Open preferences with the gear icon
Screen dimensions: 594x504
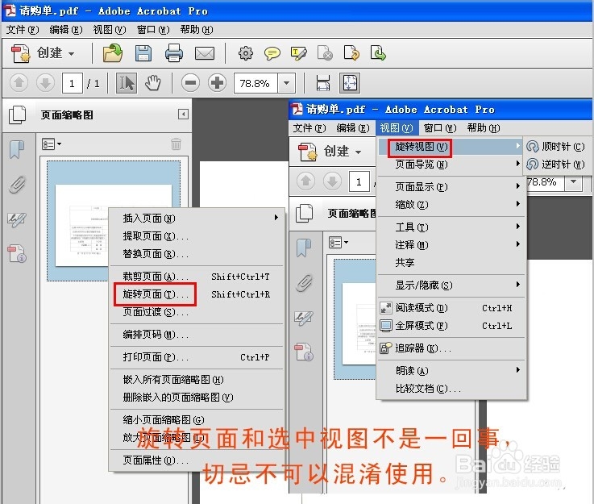tap(246, 53)
